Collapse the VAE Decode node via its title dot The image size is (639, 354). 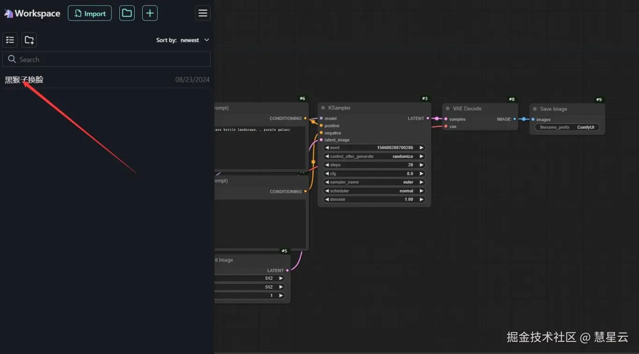click(x=448, y=108)
